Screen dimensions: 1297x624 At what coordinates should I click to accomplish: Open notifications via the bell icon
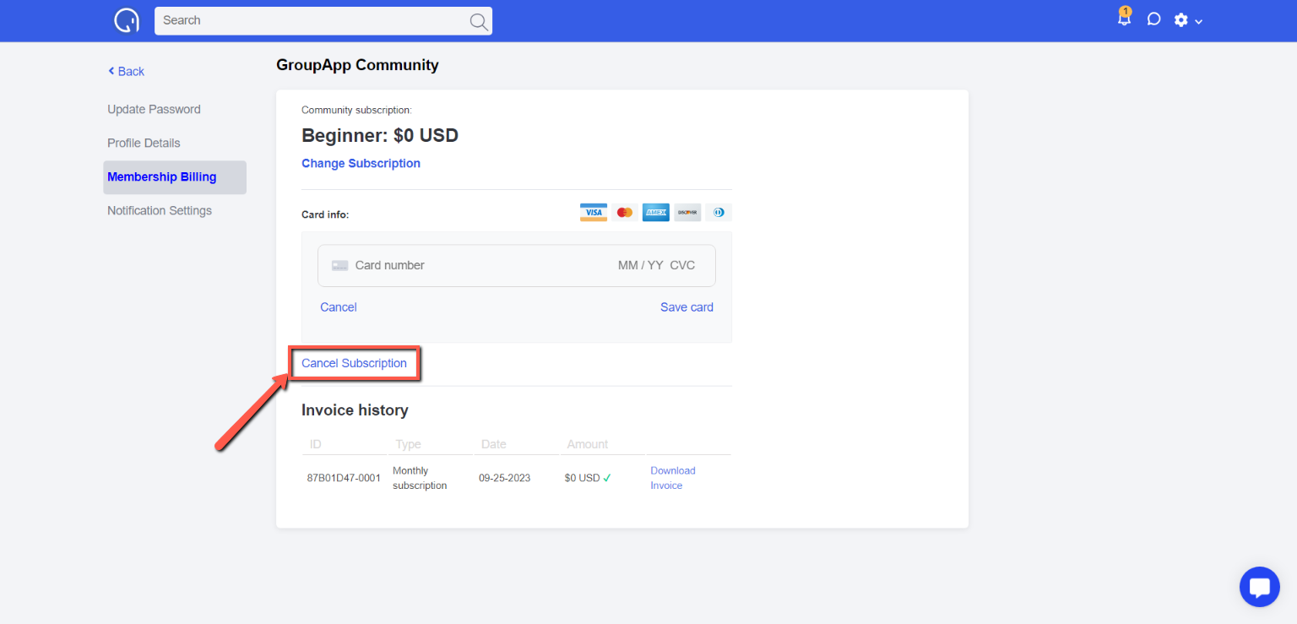point(1124,19)
